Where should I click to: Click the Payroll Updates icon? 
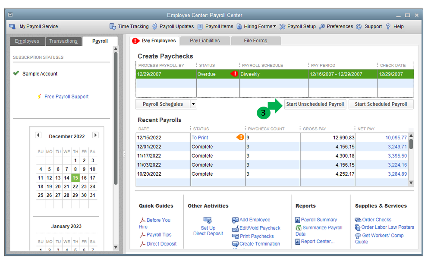click(155, 27)
